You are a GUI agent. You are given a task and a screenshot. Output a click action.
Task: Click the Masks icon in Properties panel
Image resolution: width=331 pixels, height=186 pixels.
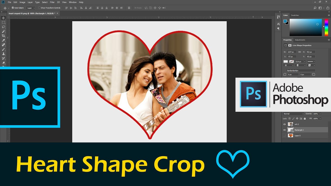point(290,45)
